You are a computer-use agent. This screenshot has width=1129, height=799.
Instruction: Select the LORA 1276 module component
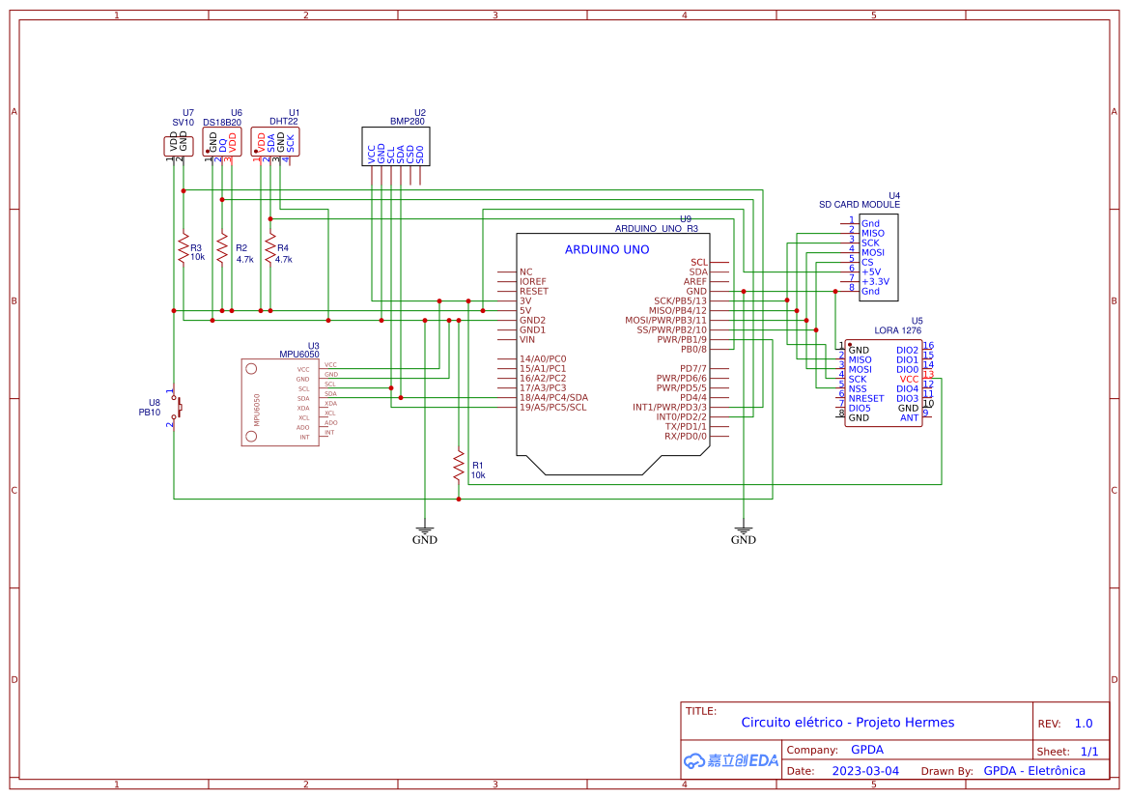[x=883, y=384]
